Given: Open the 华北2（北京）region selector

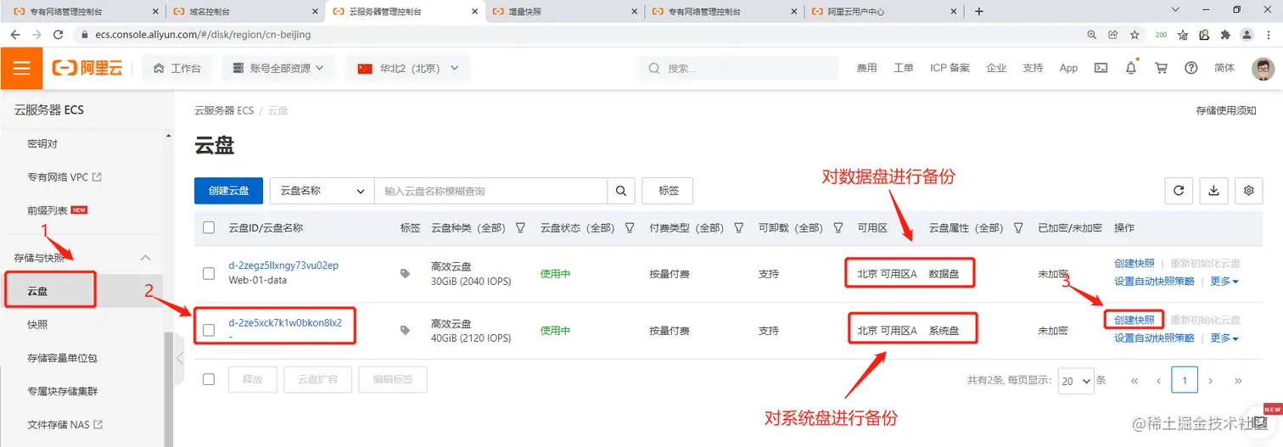Looking at the screenshot, I should pos(408,68).
